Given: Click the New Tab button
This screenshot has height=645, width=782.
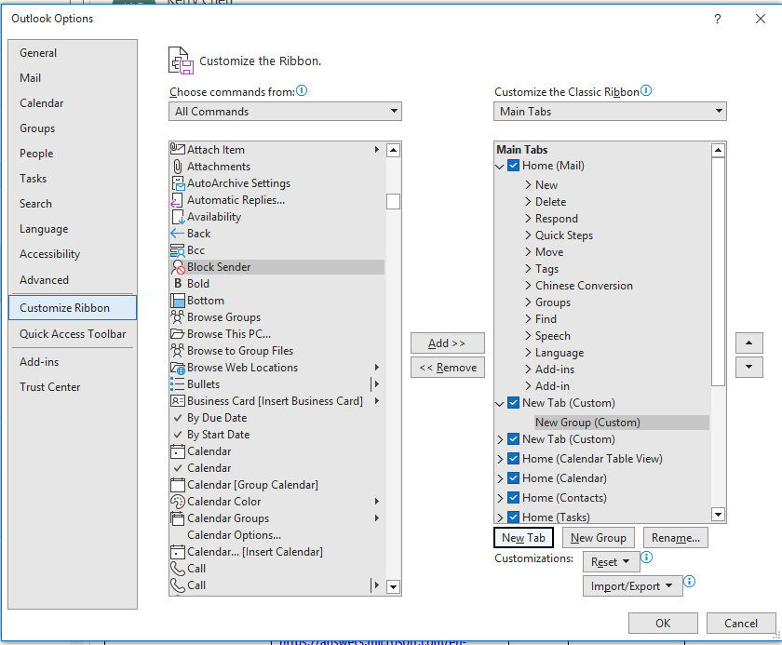Looking at the screenshot, I should tap(523, 538).
